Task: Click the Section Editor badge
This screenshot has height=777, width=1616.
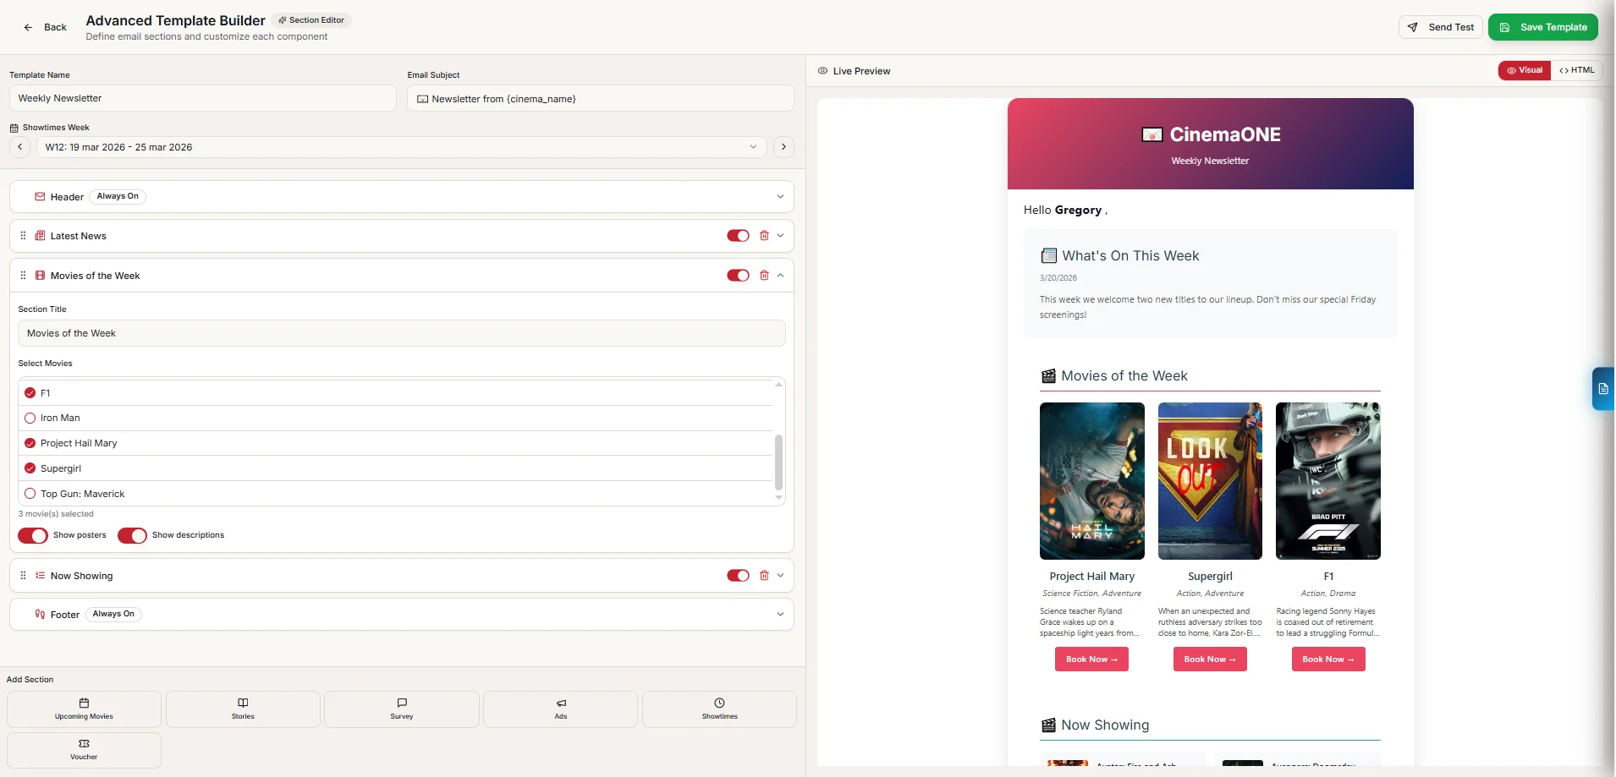Action: point(311,20)
